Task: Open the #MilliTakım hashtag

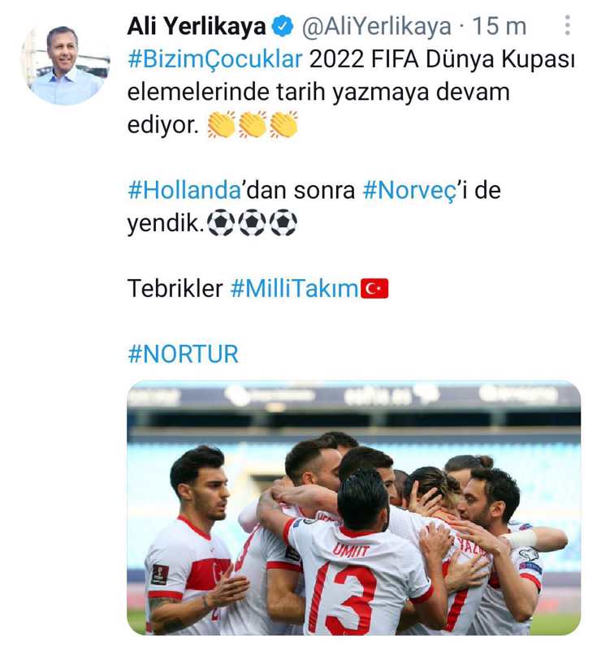Action: (x=294, y=289)
